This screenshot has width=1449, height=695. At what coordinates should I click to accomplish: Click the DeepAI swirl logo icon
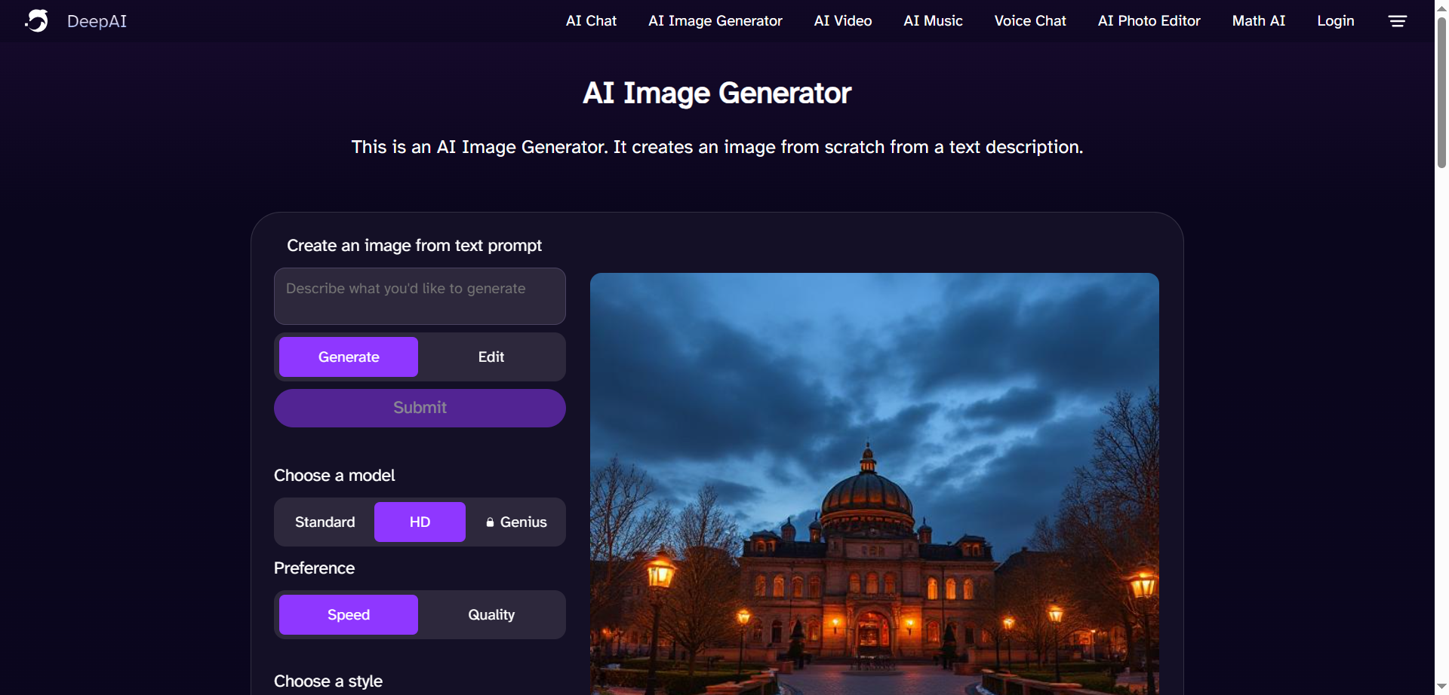click(x=36, y=20)
